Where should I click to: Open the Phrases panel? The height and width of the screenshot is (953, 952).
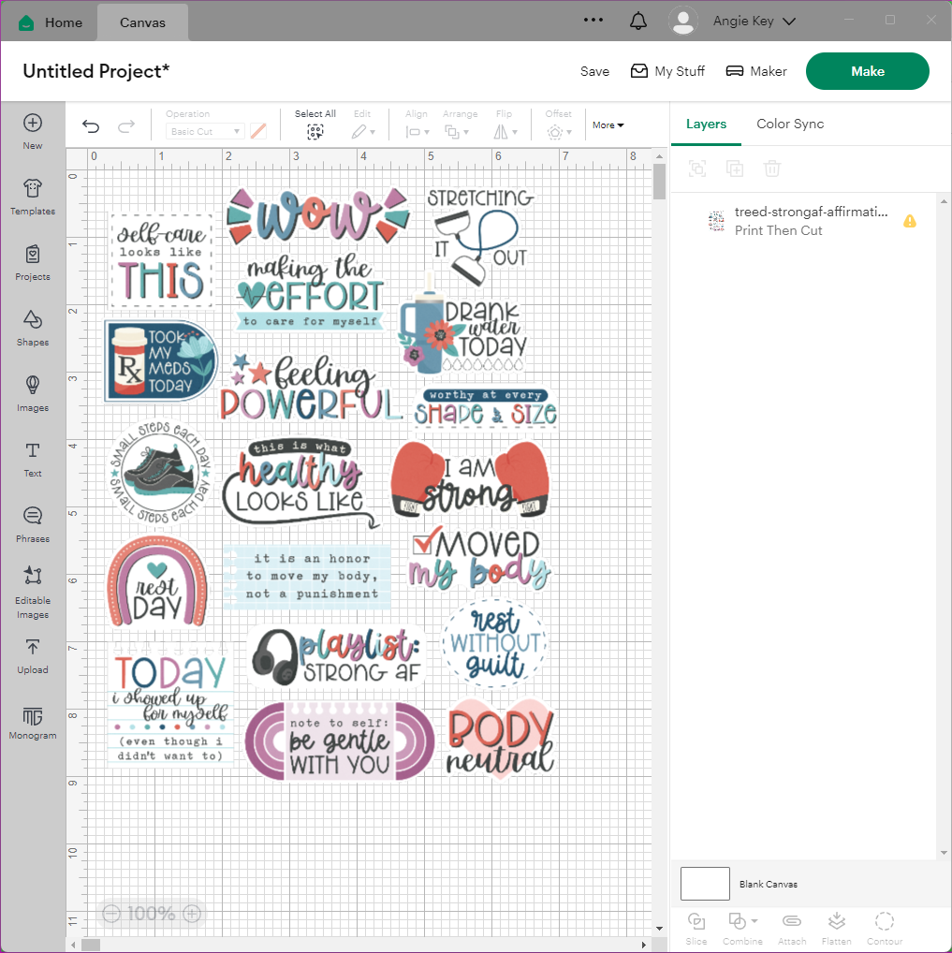tap(33, 522)
